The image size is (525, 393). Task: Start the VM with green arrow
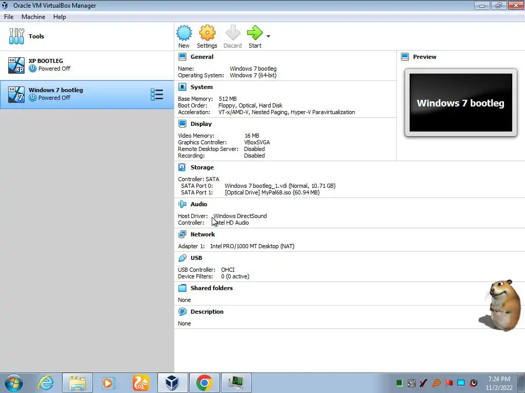click(x=255, y=33)
